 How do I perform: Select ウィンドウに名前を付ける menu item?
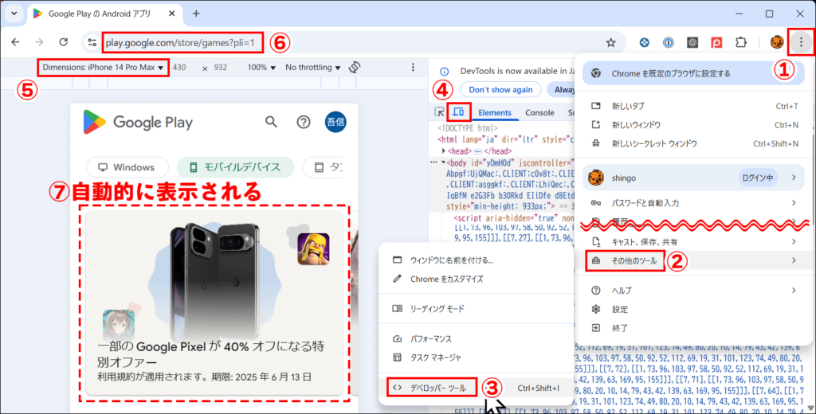[477, 260]
